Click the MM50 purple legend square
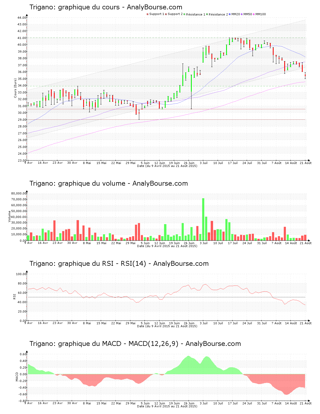 pos(242,14)
